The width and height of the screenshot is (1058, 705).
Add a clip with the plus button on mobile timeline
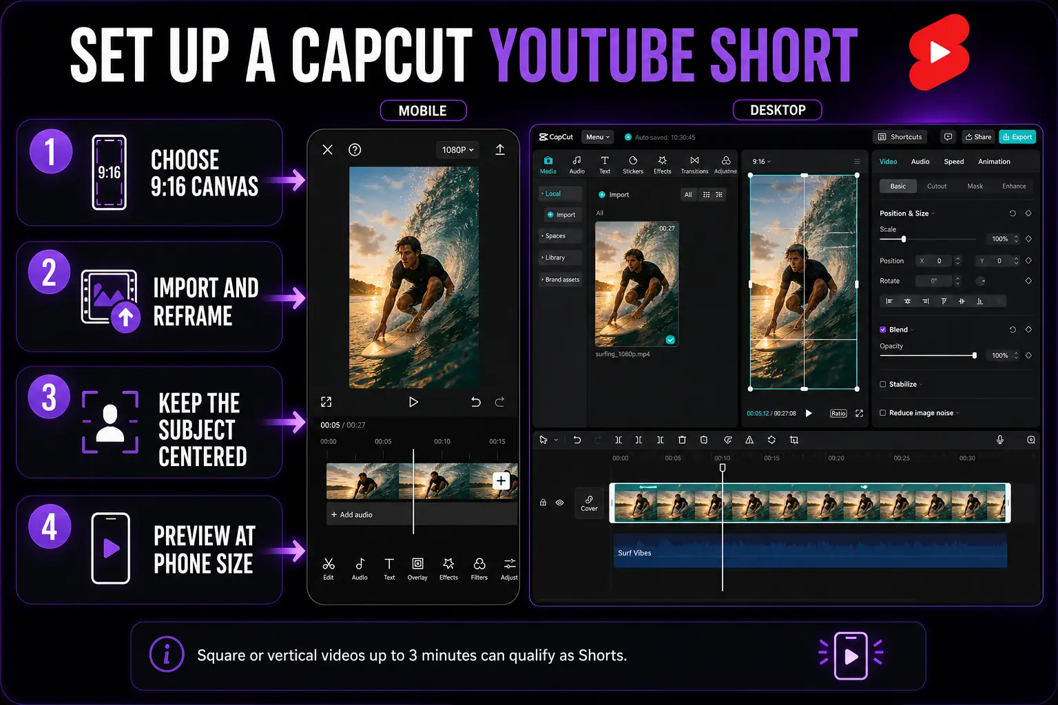coord(501,481)
